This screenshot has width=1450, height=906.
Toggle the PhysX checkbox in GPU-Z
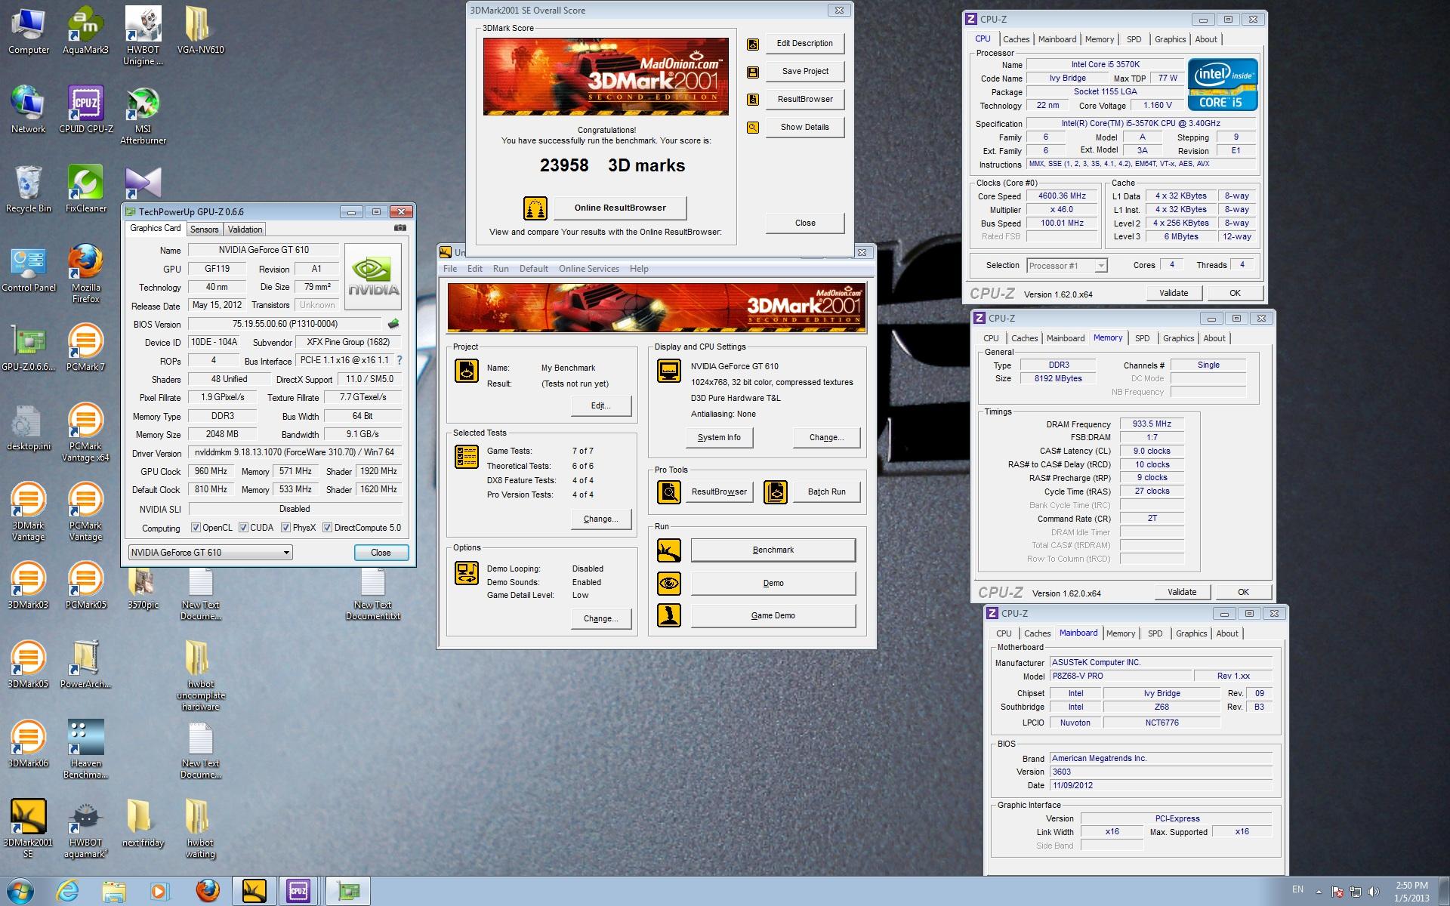point(286,528)
